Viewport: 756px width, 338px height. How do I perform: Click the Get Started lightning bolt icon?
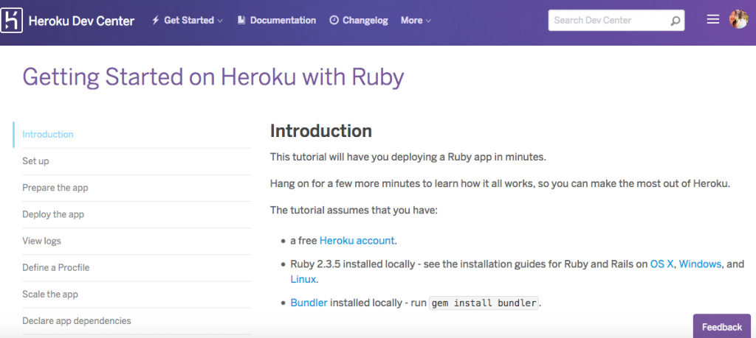(155, 20)
